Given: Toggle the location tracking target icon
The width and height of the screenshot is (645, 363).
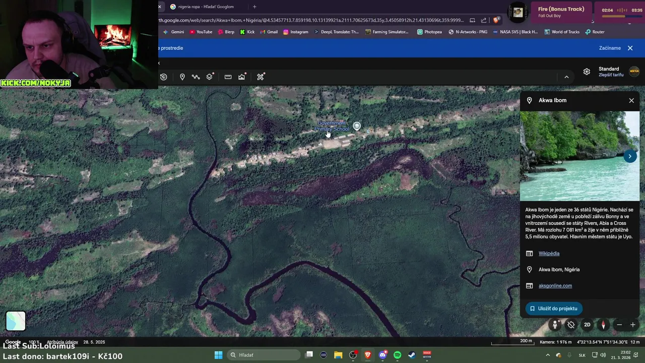Looking at the screenshot, I should [x=571, y=325].
